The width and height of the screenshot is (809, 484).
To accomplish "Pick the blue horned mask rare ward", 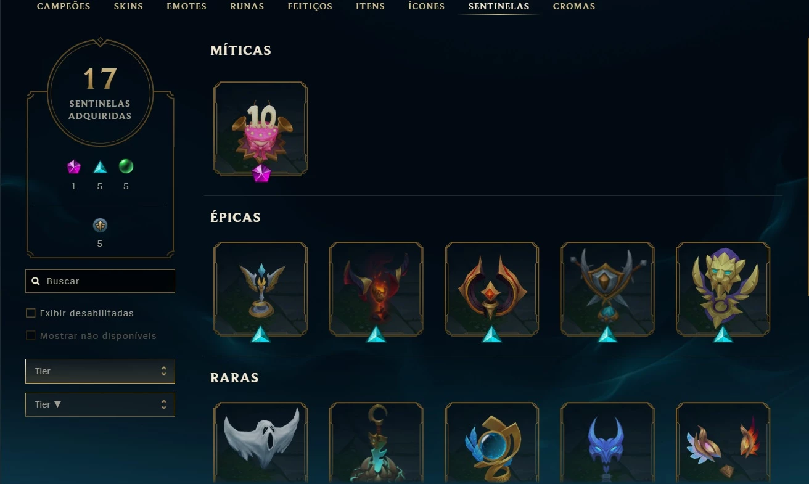I will (x=607, y=443).
